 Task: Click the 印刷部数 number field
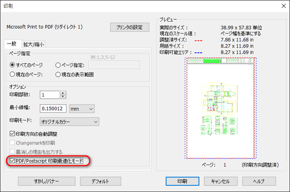(x=50, y=95)
